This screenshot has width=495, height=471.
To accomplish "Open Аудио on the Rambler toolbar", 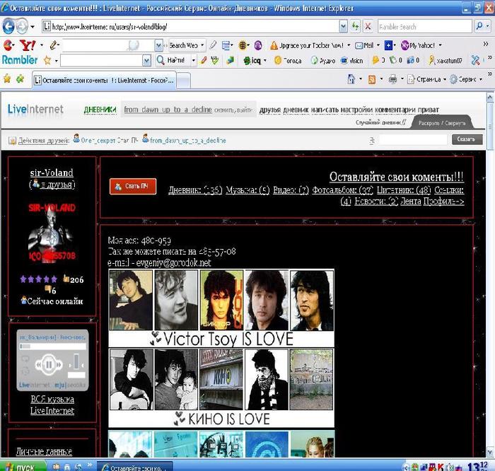I will pyautogui.click(x=323, y=61).
